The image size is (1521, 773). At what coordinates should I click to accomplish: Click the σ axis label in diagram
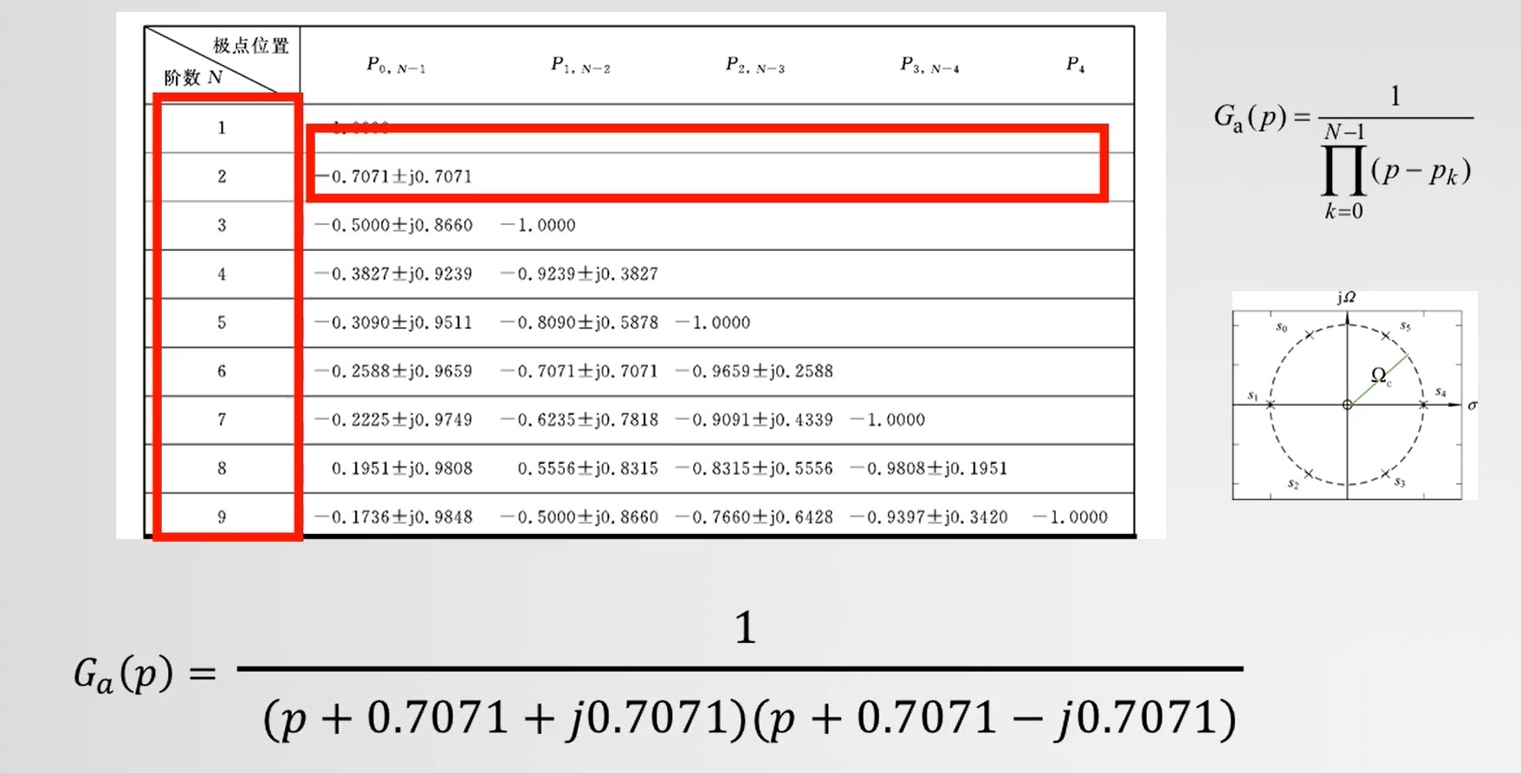pyautogui.click(x=1472, y=405)
